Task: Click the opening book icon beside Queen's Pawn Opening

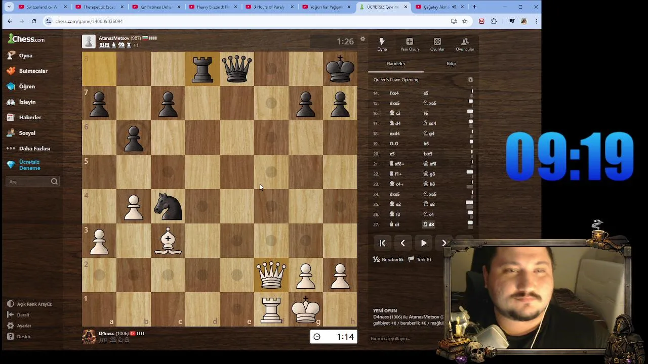Action: [470, 80]
